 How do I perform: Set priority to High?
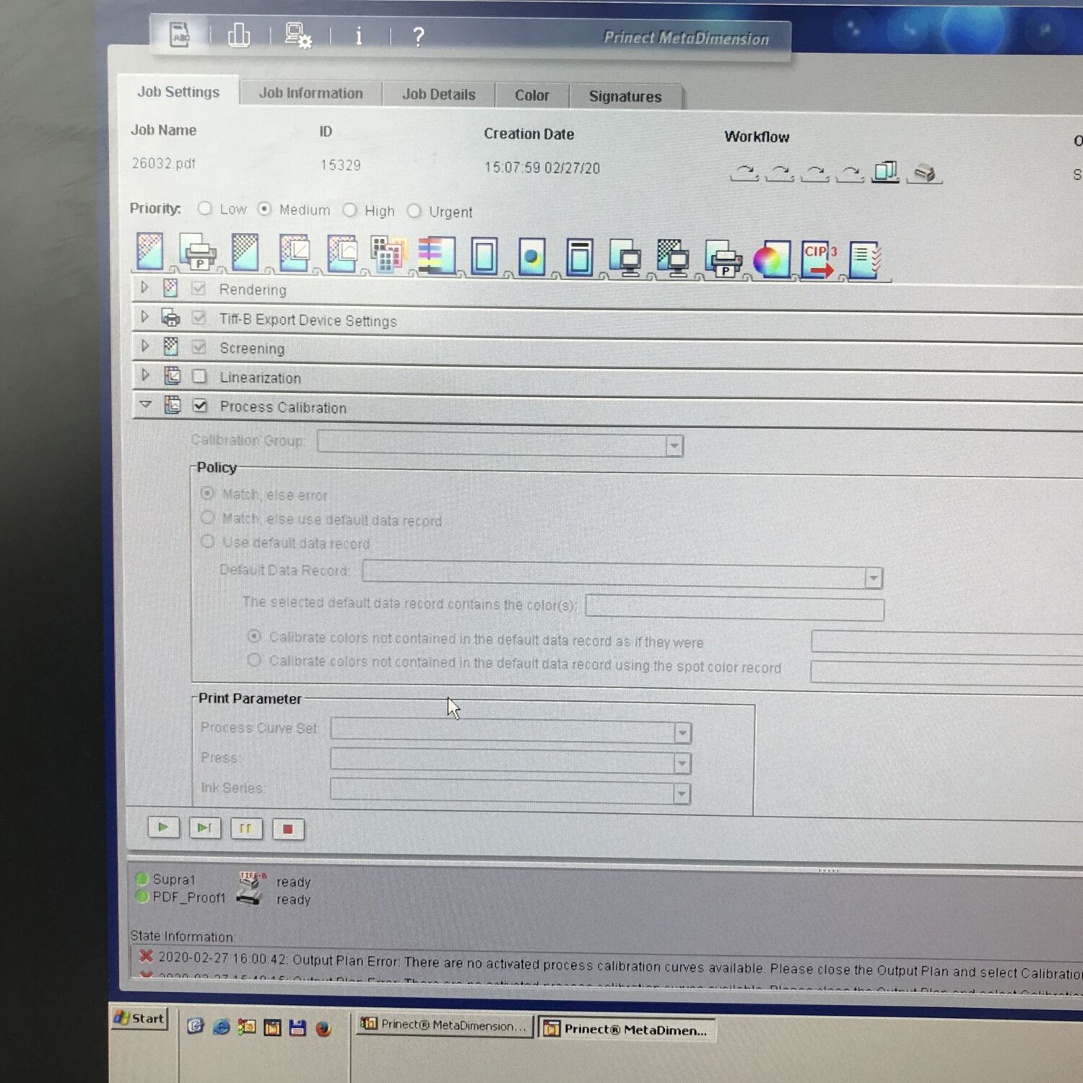[x=350, y=210]
